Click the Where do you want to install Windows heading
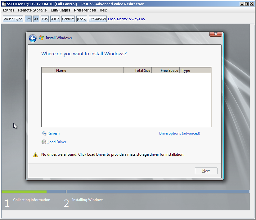 click(x=84, y=54)
